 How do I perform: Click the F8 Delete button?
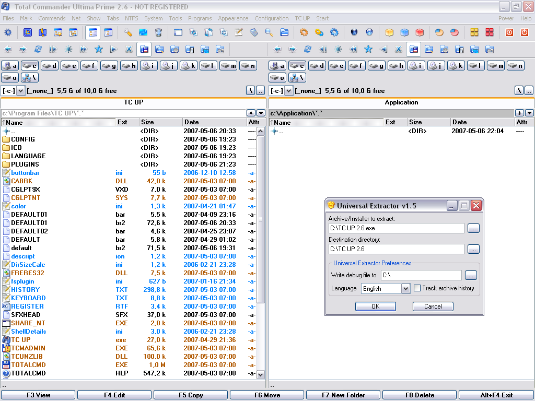pos(420,395)
